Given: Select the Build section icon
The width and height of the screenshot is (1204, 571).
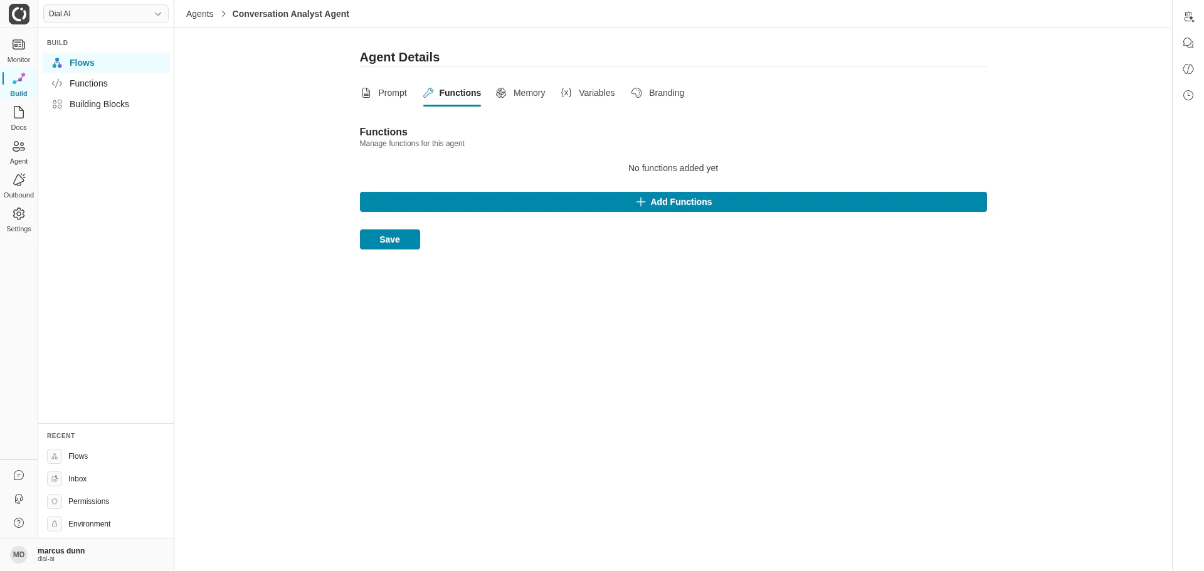Looking at the screenshot, I should tap(19, 79).
